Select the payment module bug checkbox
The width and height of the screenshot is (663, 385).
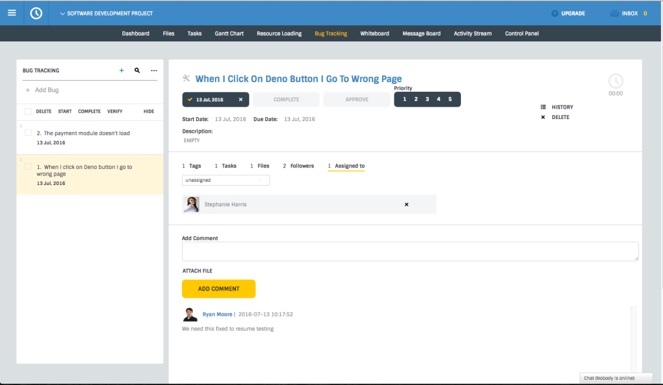click(28, 132)
